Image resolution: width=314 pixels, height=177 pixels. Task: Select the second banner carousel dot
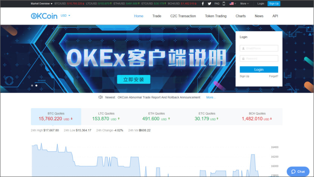(x=36, y=86)
